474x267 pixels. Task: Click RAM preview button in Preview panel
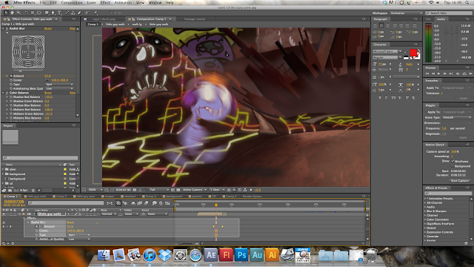471,73
